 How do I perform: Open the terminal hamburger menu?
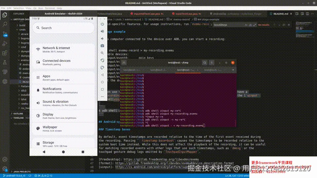[212, 63]
